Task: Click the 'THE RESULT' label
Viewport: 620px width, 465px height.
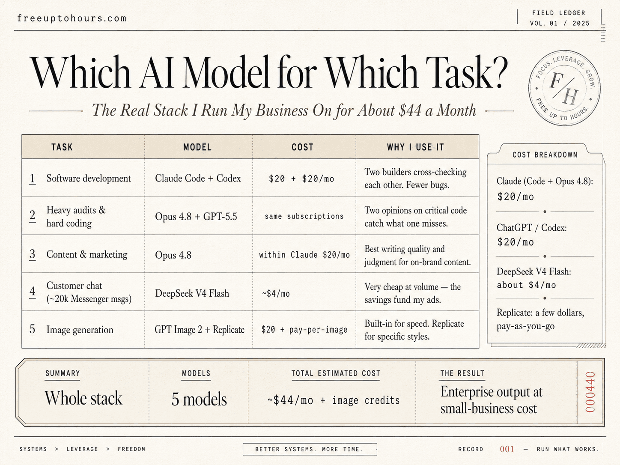Action: tap(462, 373)
